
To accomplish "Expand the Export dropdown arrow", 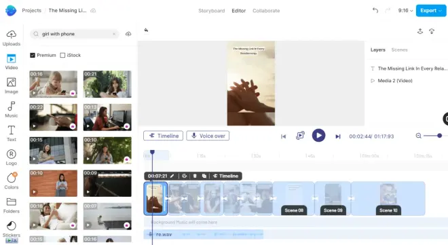I will coord(441,11).
